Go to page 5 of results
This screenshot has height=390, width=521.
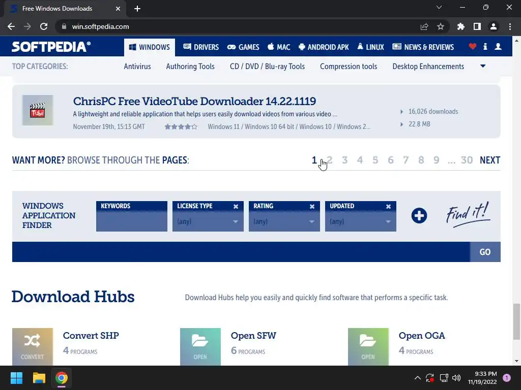coord(375,160)
